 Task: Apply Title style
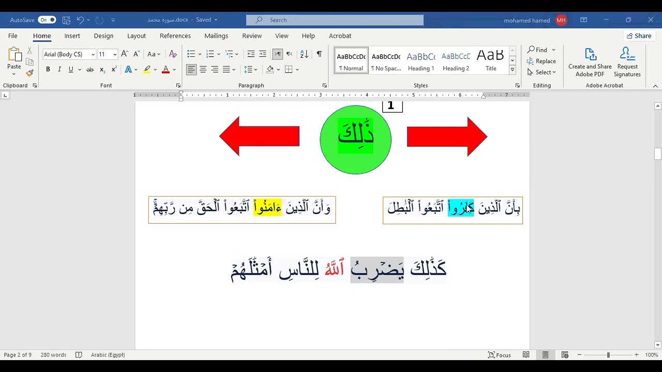pos(490,61)
